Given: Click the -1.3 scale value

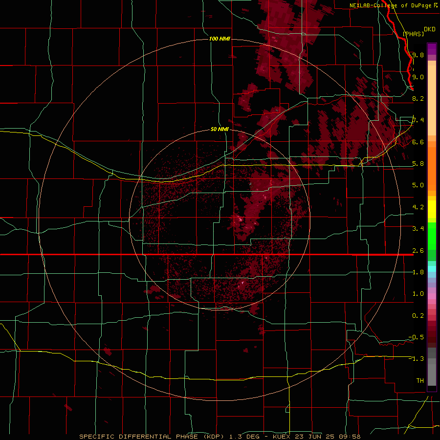Looking at the screenshot, I should [416, 359].
